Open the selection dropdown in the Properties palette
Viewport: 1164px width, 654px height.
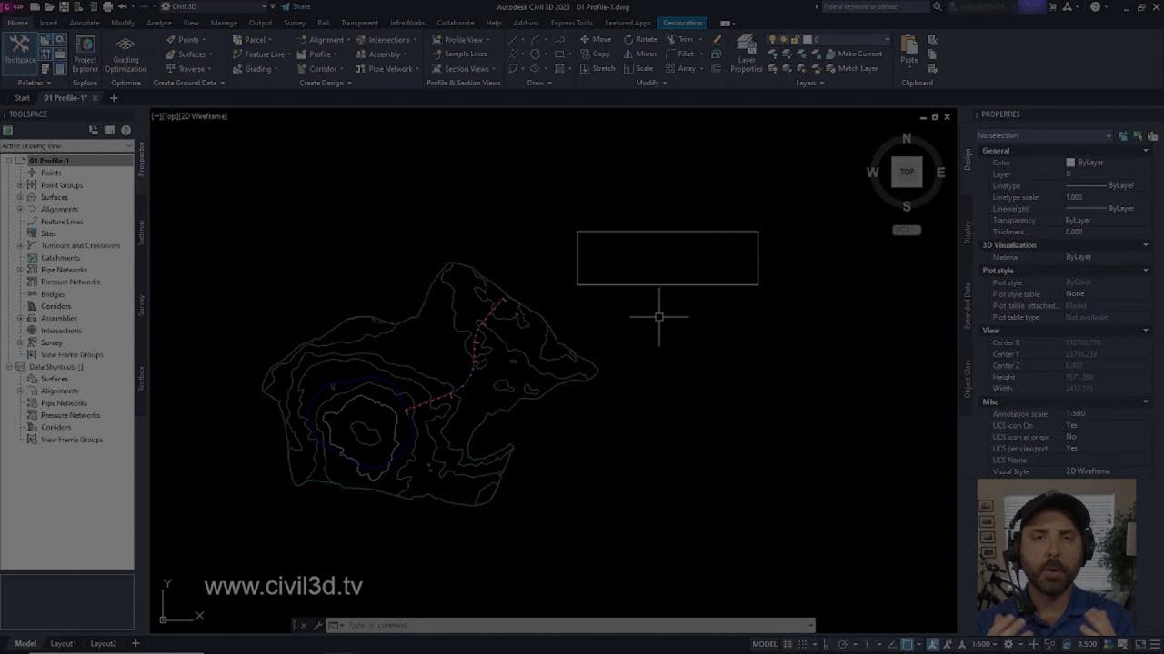[x=1108, y=135]
